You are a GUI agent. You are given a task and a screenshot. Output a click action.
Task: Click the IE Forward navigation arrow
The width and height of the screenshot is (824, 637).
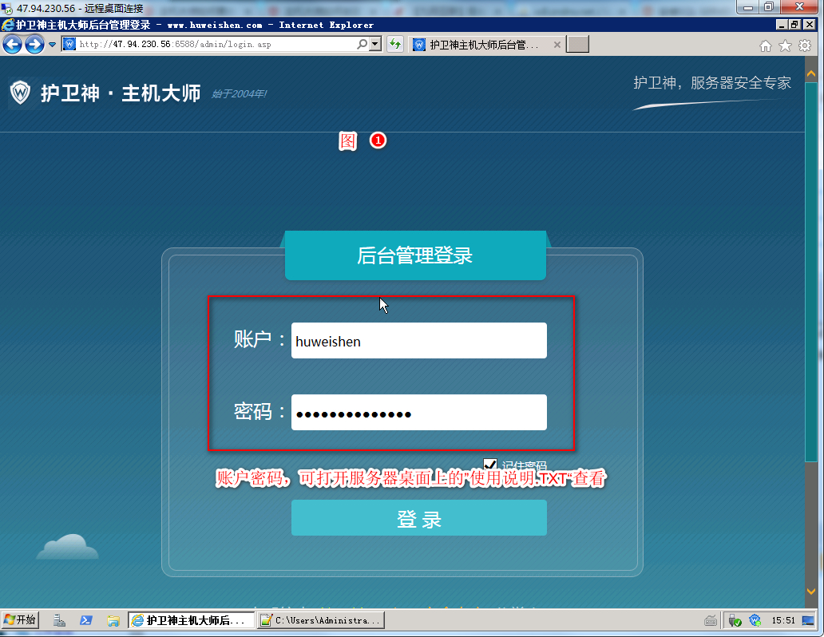pyautogui.click(x=34, y=45)
